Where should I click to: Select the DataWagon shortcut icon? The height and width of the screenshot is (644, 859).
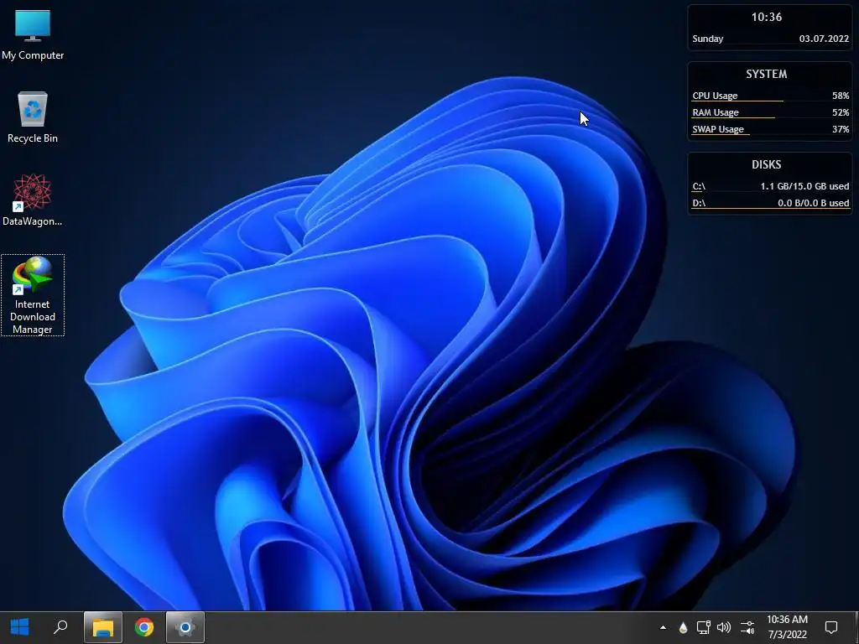[x=33, y=200]
